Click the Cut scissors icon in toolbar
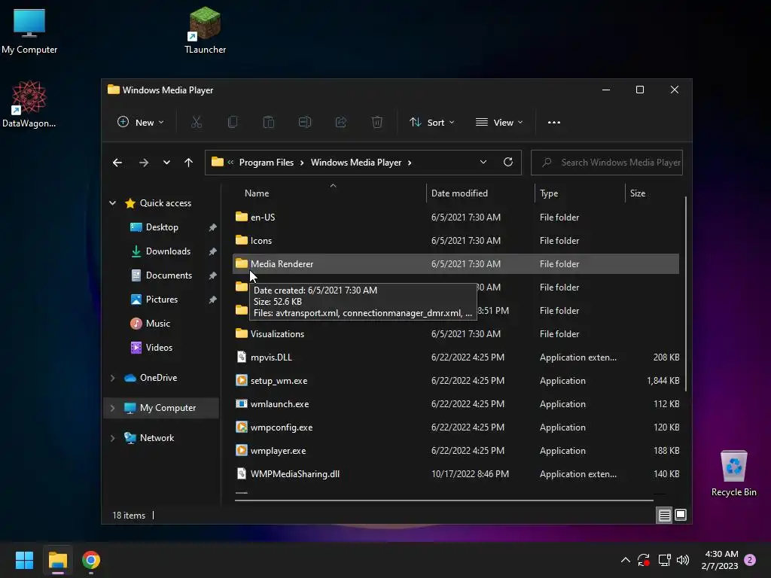Image resolution: width=771 pixels, height=578 pixels. [x=197, y=123]
